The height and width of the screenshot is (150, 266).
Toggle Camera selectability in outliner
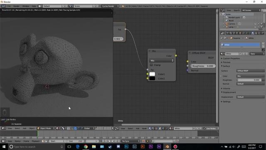point(259,24)
